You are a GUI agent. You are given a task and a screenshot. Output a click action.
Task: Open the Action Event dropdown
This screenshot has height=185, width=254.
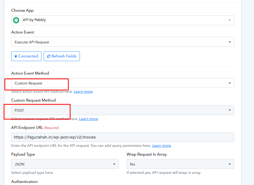click(x=123, y=42)
